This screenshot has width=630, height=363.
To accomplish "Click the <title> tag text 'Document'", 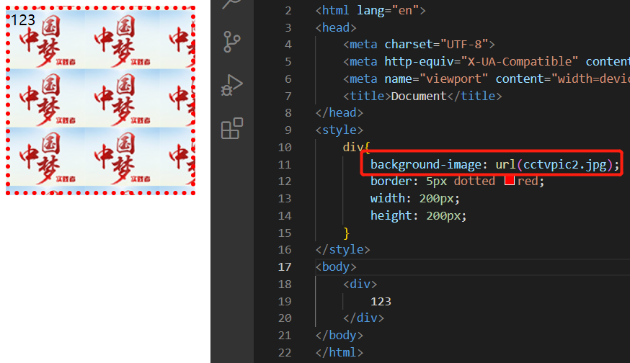I will [419, 96].
